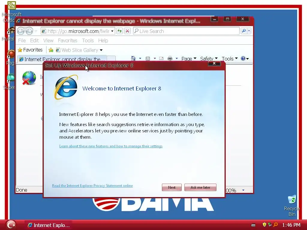The width and height of the screenshot is (307, 230).
Task: Click the globe error icon on page
Action: click(x=29, y=78)
